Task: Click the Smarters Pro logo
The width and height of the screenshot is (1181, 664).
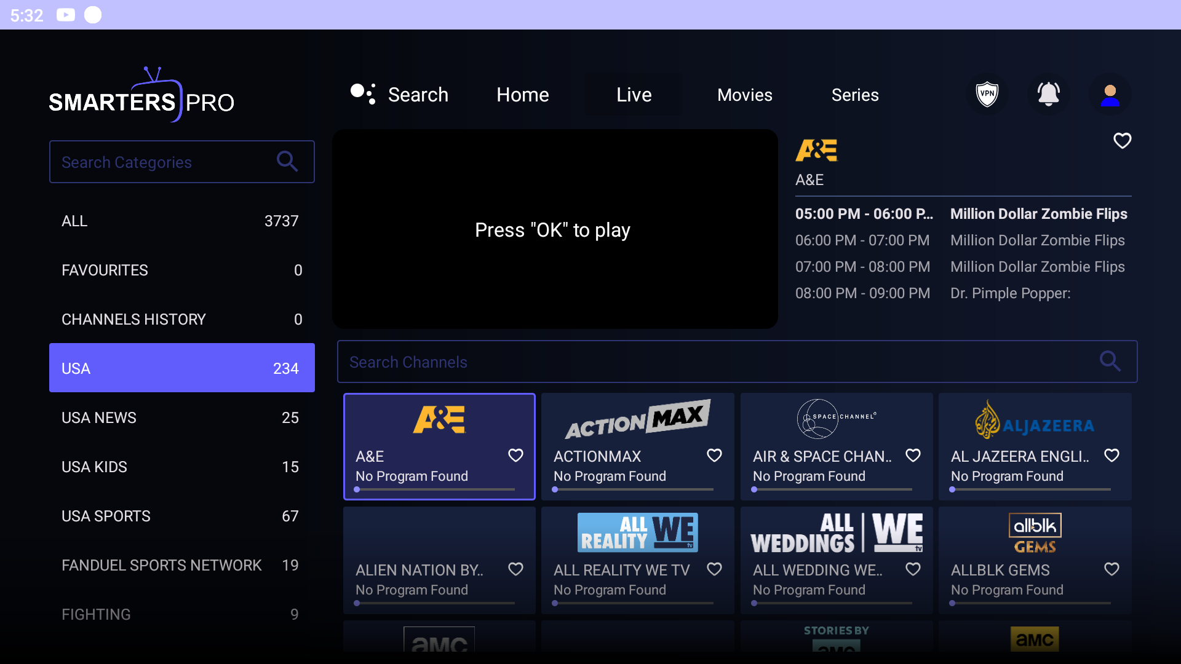Action: [141, 95]
